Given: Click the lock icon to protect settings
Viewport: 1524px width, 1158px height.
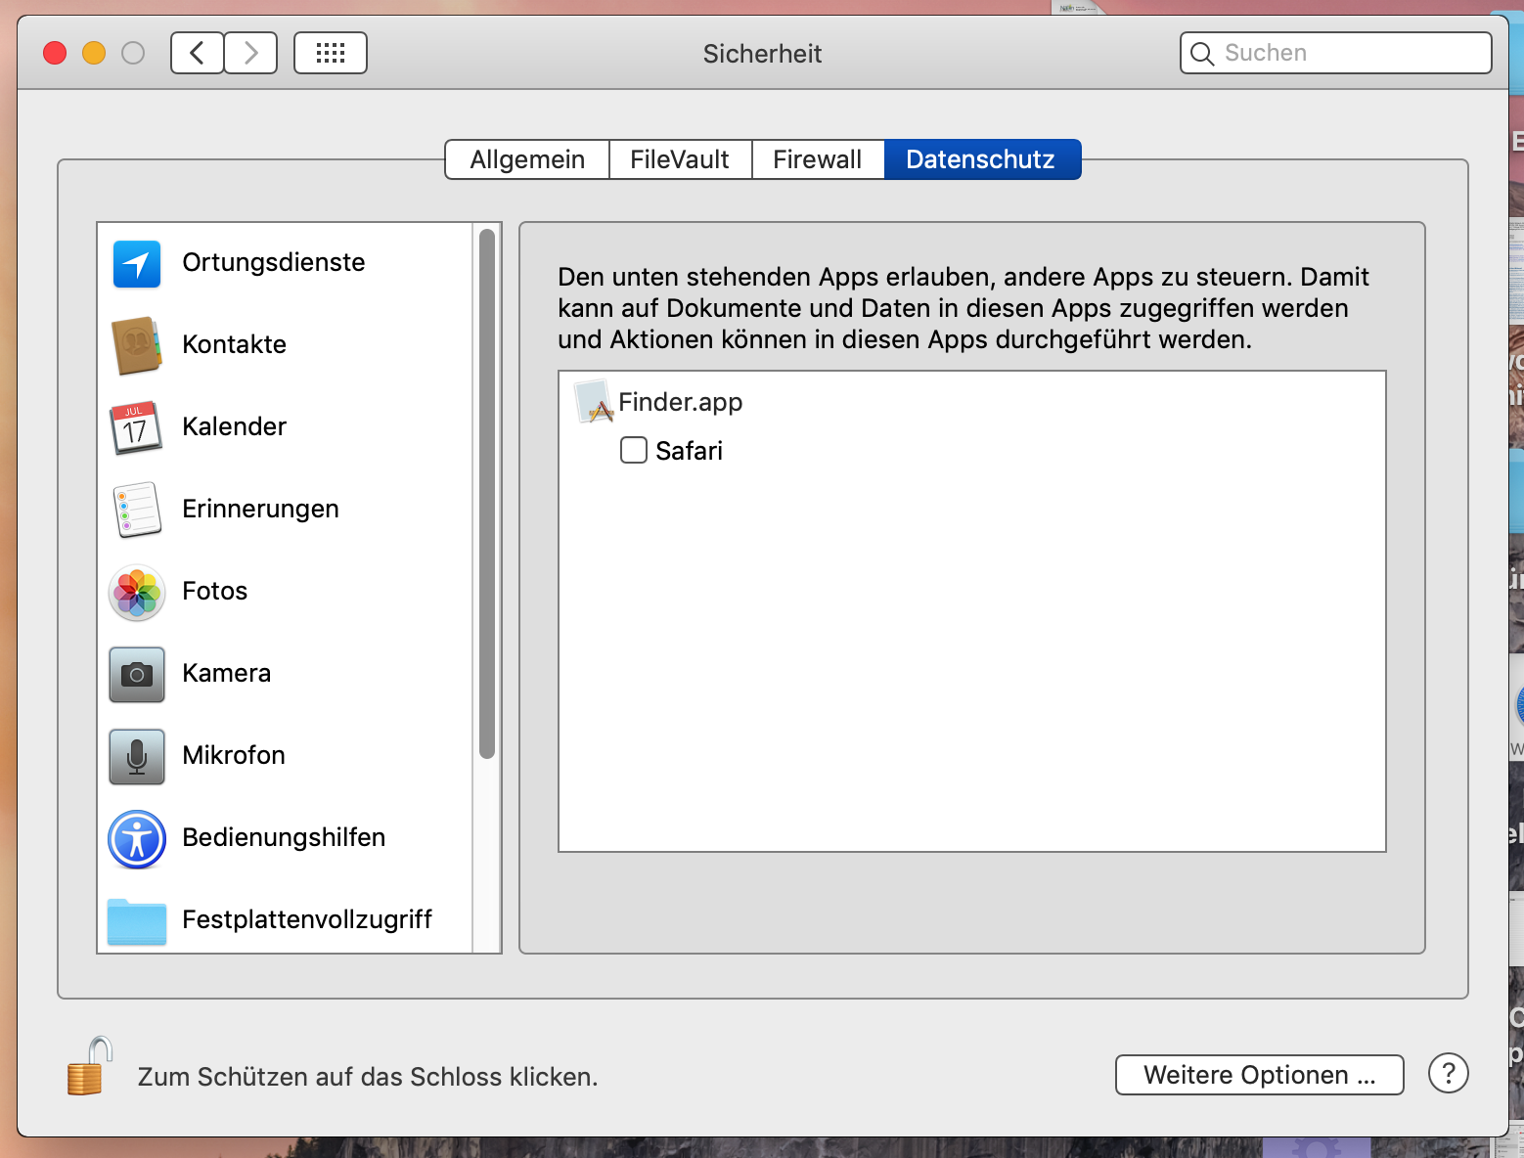Looking at the screenshot, I should click(88, 1067).
